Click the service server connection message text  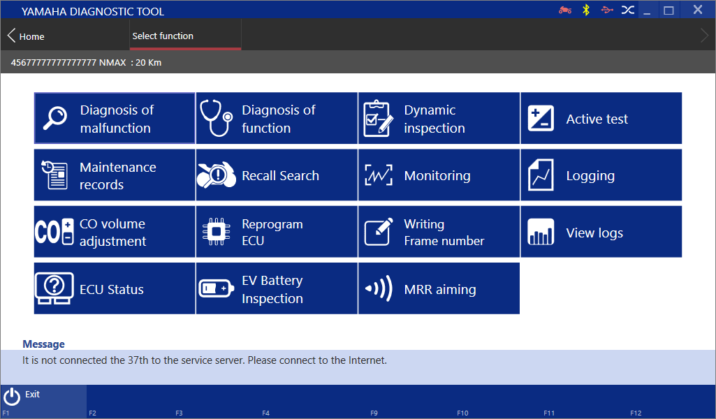(205, 360)
